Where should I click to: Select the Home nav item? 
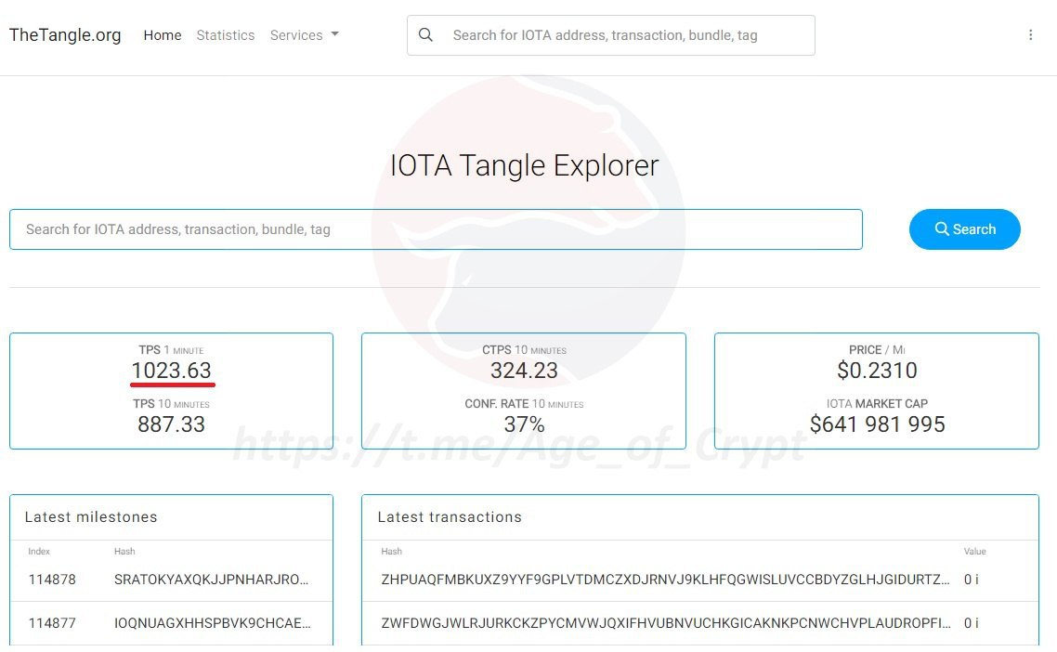[x=163, y=35]
